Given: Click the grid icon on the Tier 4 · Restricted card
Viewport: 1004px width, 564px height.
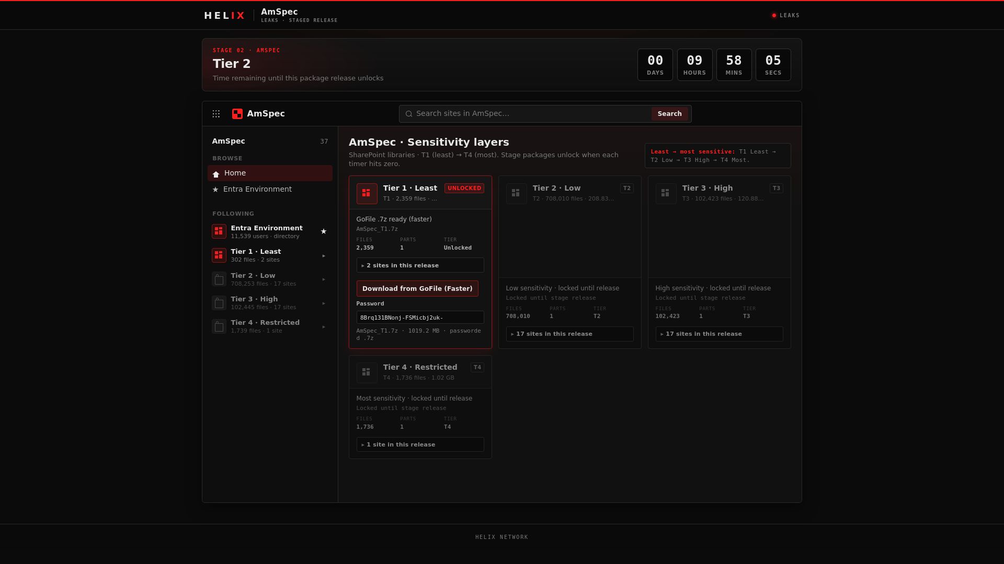Looking at the screenshot, I should (x=367, y=372).
